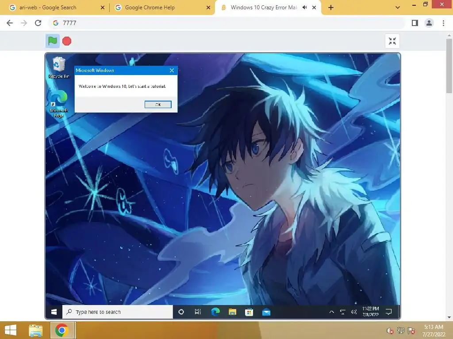The height and width of the screenshot is (339, 453).
Task: Click the 1:22 PM clock in simulated taskbar
Action: 370,312
